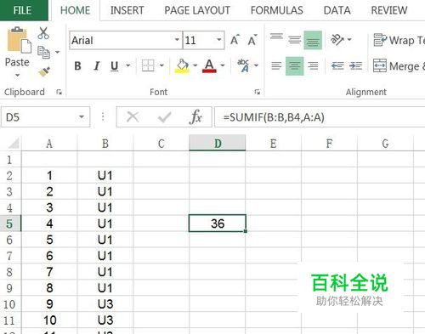Switch to INSERT tab
Screen dimensions: 425x334
tap(127, 10)
